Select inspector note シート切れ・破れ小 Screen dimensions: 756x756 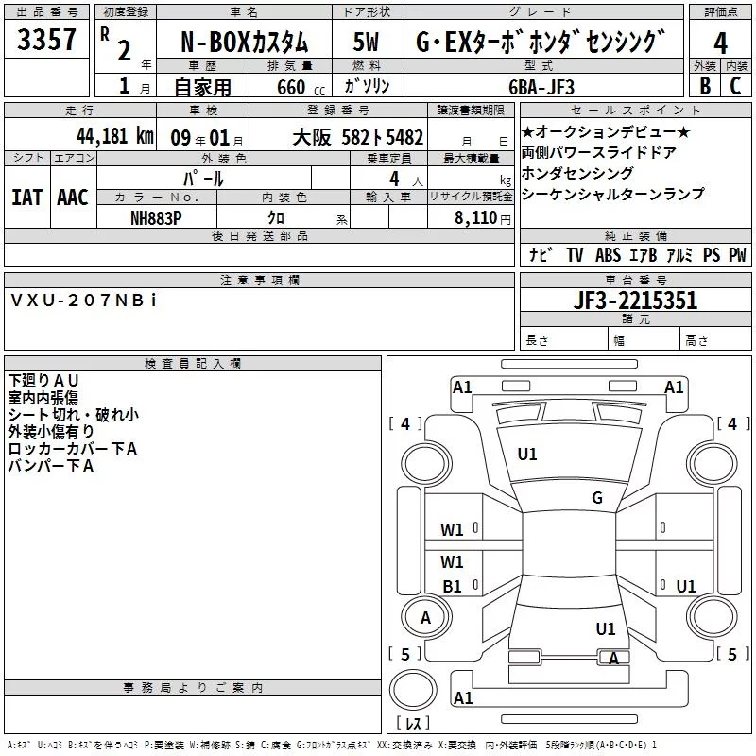tap(74, 415)
